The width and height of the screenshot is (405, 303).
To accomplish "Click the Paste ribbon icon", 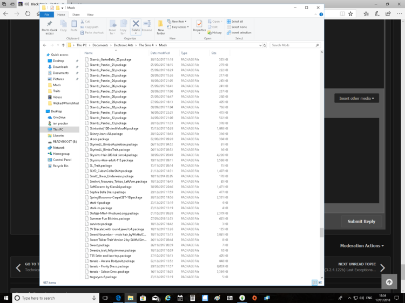I will click(x=74, y=24).
